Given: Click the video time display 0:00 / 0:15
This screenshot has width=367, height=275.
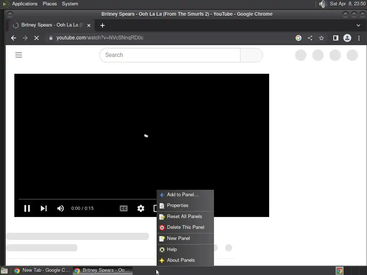Looking at the screenshot, I should (82, 208).
